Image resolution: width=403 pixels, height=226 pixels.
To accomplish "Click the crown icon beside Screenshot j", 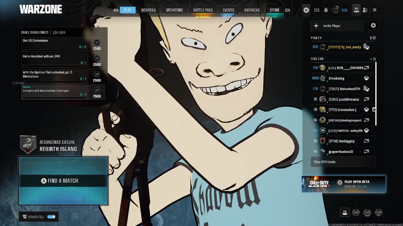I will [374, 110].
